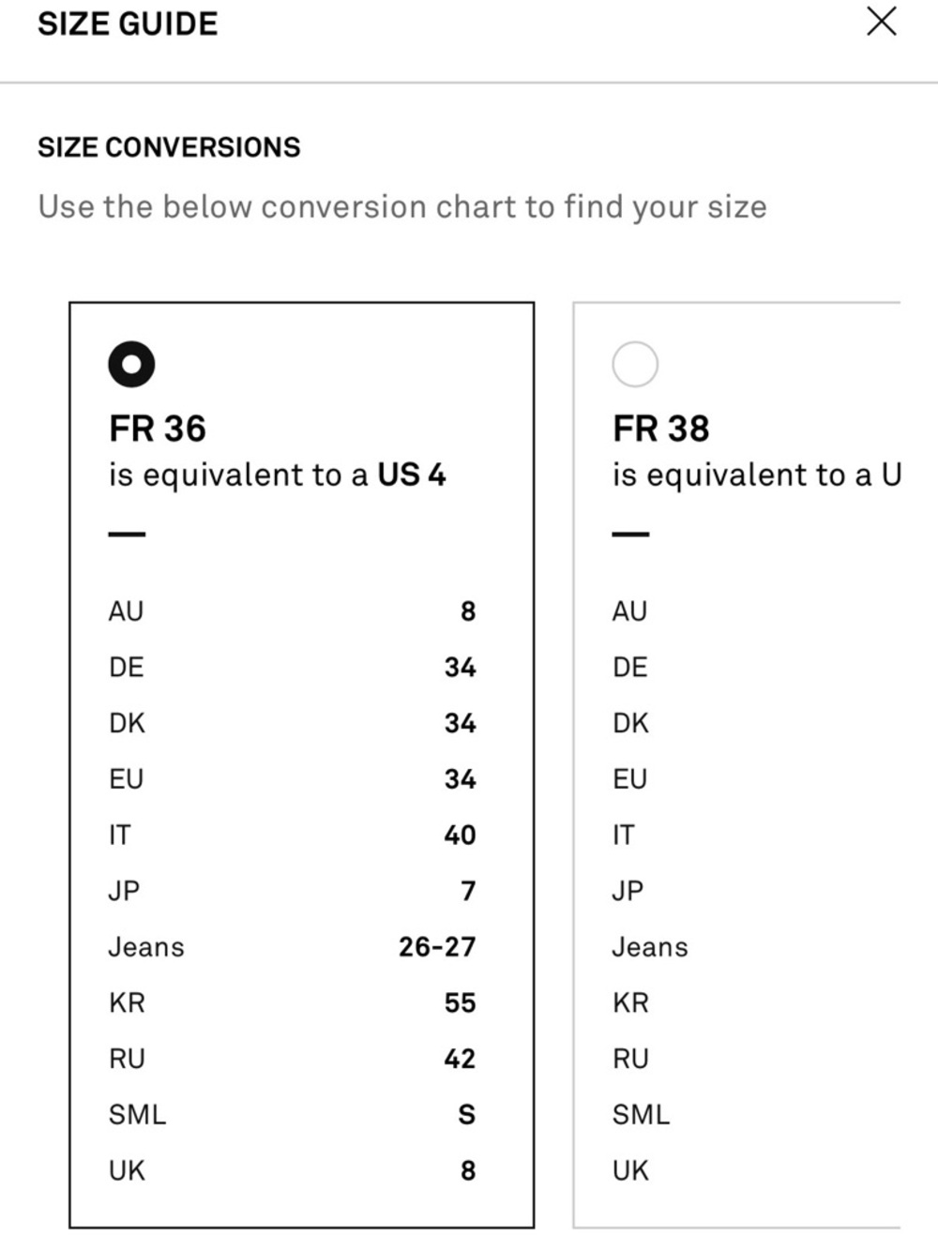The width and height of the screenshot is (938, 1250).
Task: Click the SIZE GUIDE title
Action: coord(128,23)
